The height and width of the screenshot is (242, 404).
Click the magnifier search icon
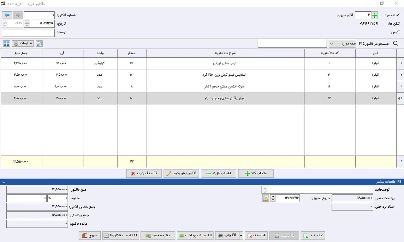(x=395, y=43)
